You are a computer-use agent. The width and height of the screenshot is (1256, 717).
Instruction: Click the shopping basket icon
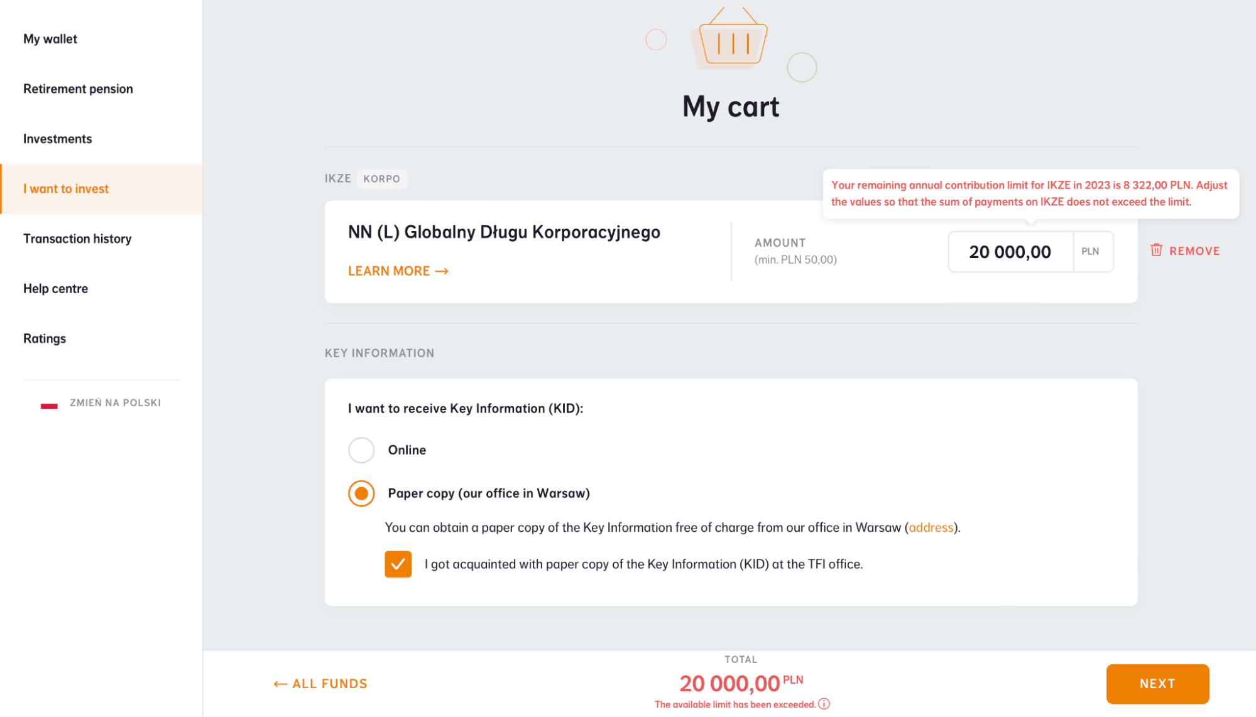(x=733, y=41)
